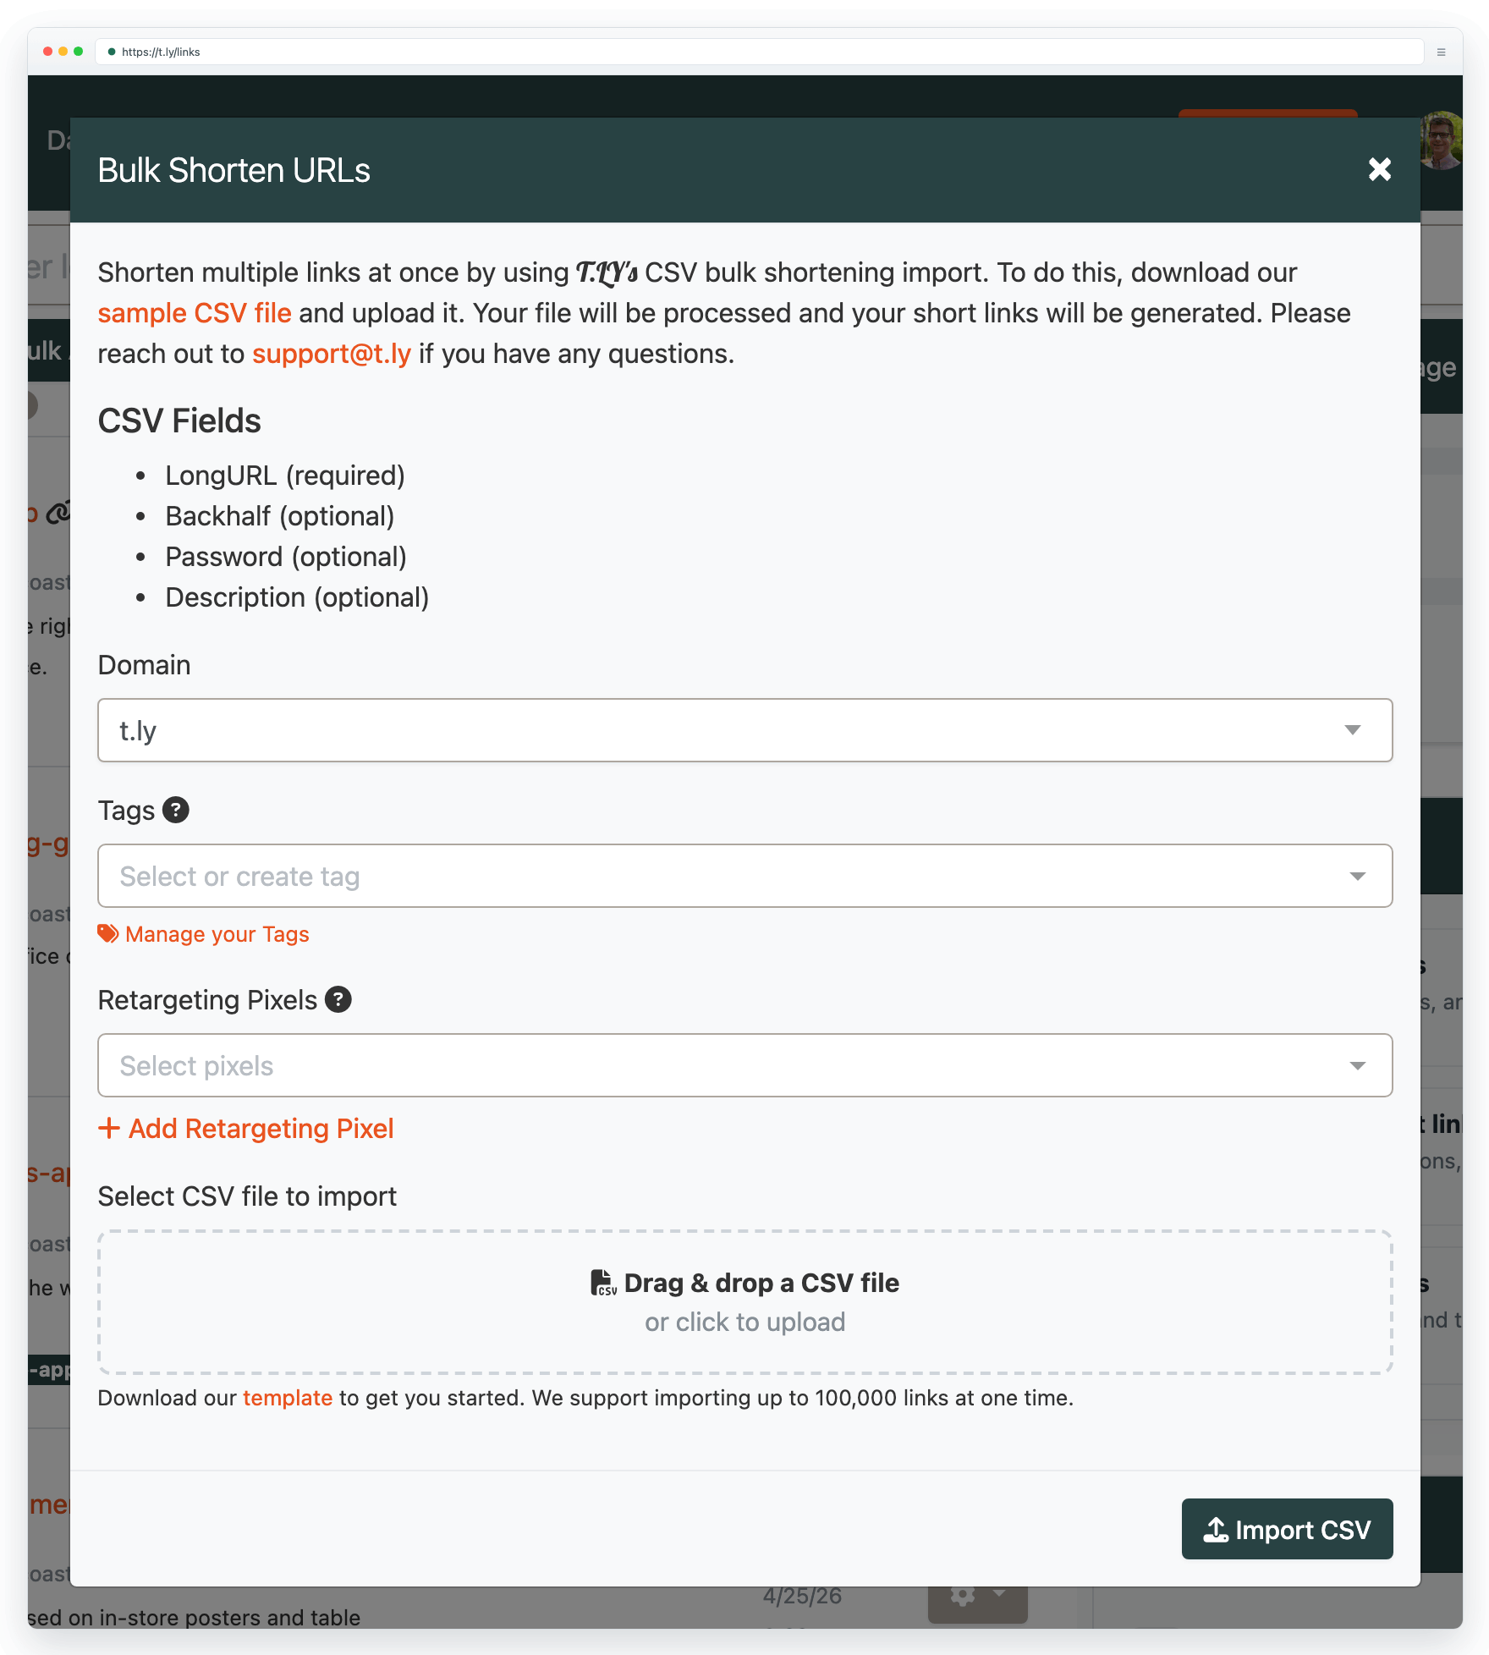Viewport: 1489px width, 1655px height.
Task: Click the 'or click to upload' text
Action: (744, 1322)
